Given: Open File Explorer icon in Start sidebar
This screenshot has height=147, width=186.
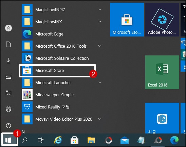Looking at the screenshot, I should tap(8, 93).
